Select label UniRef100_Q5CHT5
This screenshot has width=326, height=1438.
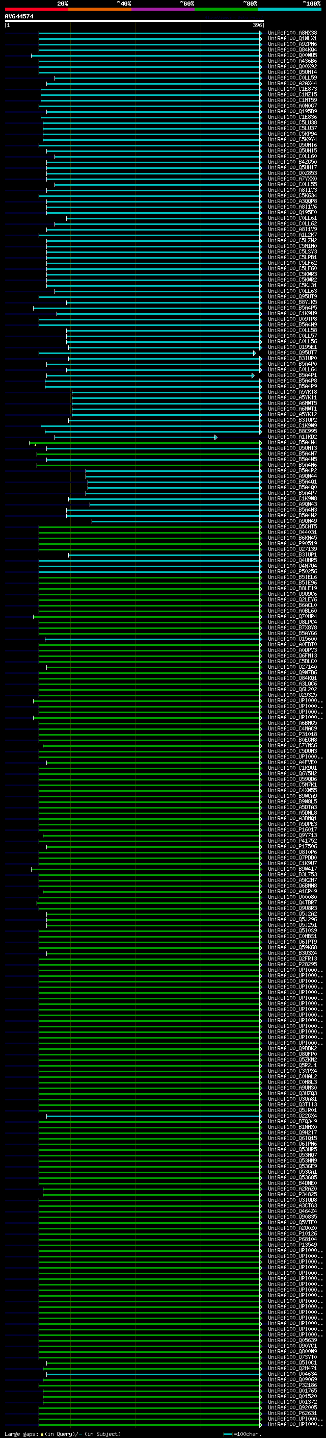[292, 526]
